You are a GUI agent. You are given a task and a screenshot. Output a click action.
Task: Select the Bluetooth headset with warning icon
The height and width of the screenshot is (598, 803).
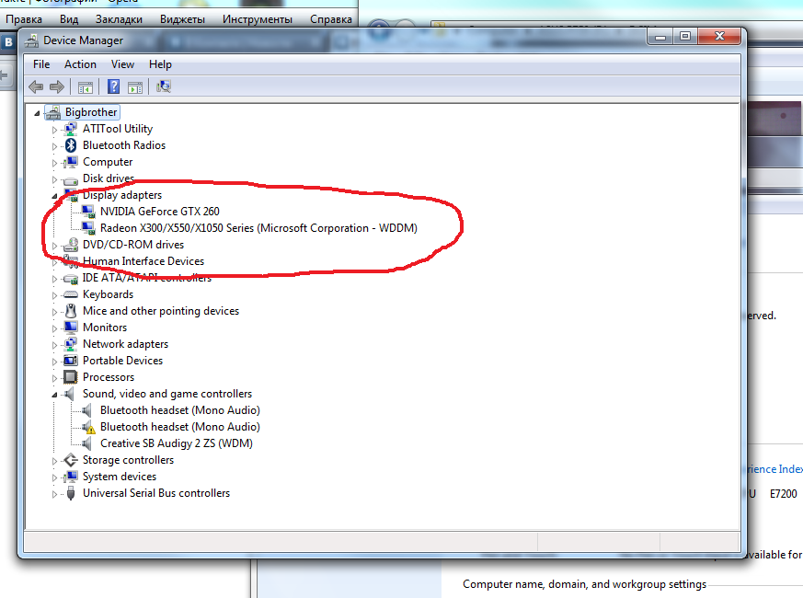(x=179, y=426)
